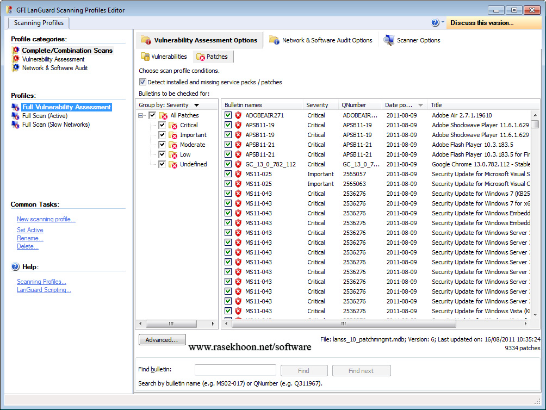Click the Date posted column sort arrow
The width and height of the screenshot is (546, 410).
click(420, 105)
